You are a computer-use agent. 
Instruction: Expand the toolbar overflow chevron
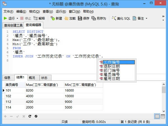(163, 16)
